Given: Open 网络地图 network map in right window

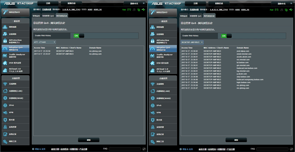Looking at the screenshot, I should (163, 27).
